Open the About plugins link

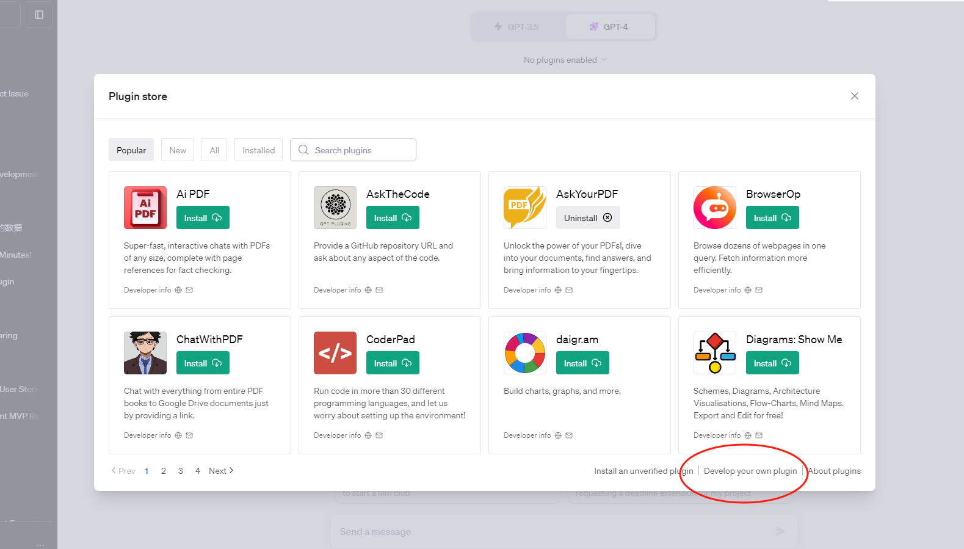tap(835, 471)
